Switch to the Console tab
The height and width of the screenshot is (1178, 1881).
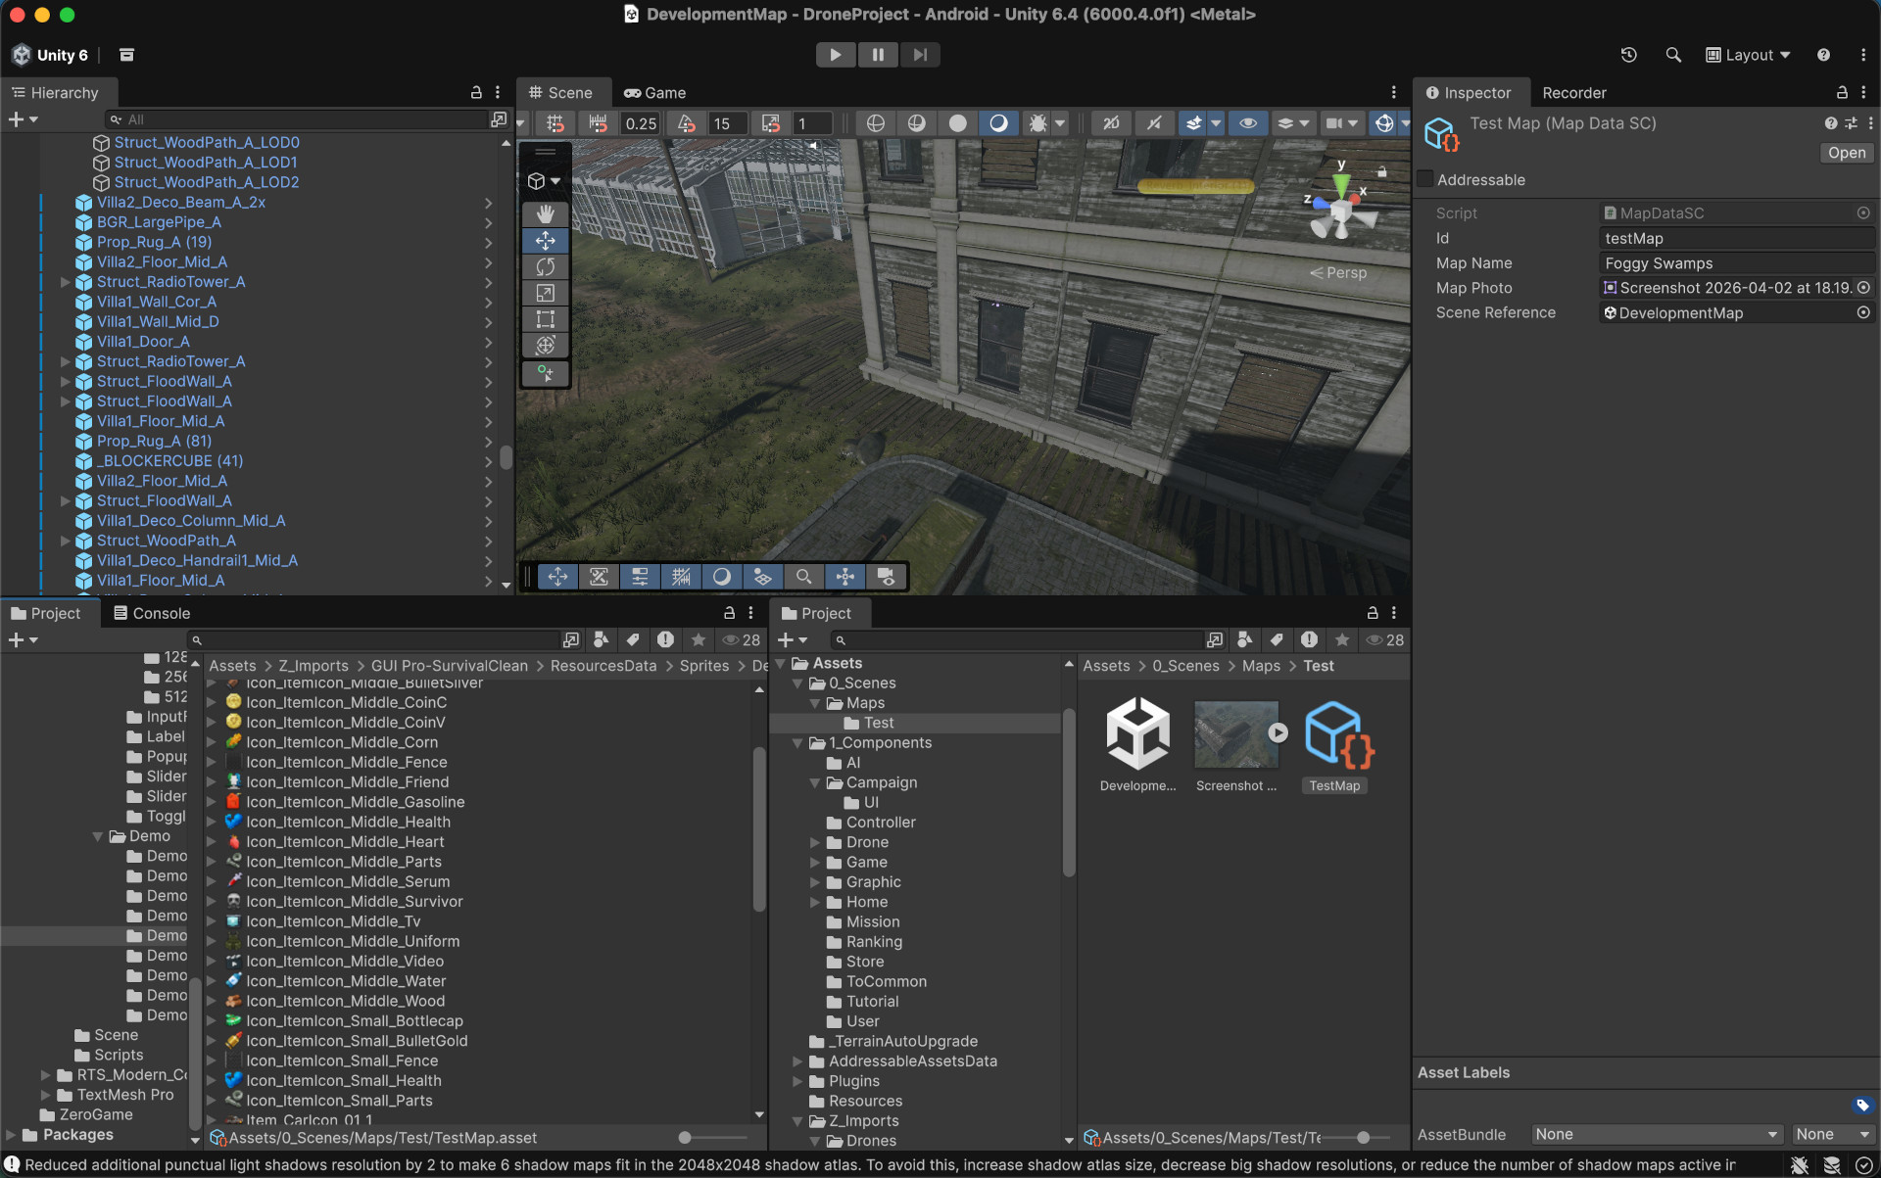point(151,613)
